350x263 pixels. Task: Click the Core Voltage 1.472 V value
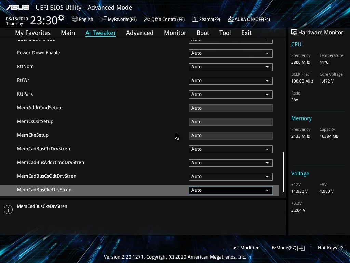(326, 81)
